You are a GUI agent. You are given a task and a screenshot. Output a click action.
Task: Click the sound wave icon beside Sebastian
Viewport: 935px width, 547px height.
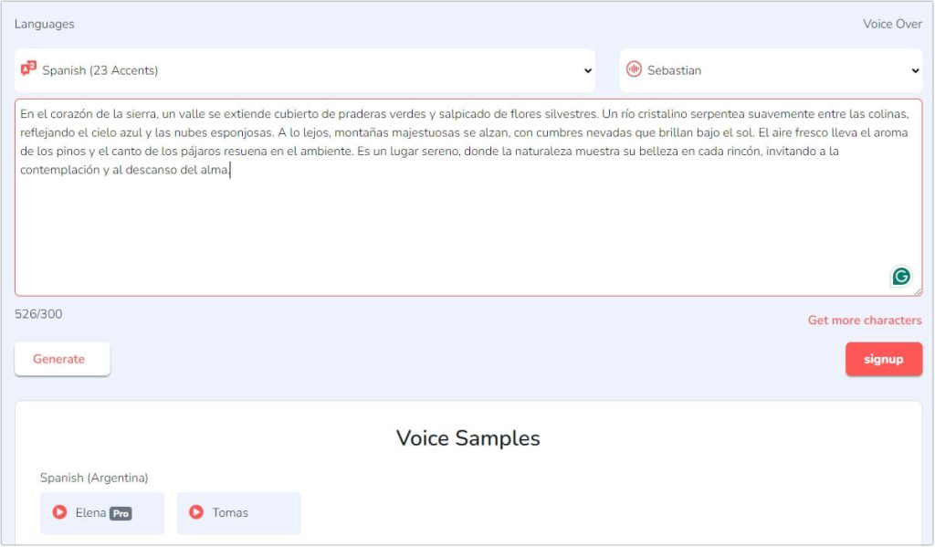[x=634, y=70]
